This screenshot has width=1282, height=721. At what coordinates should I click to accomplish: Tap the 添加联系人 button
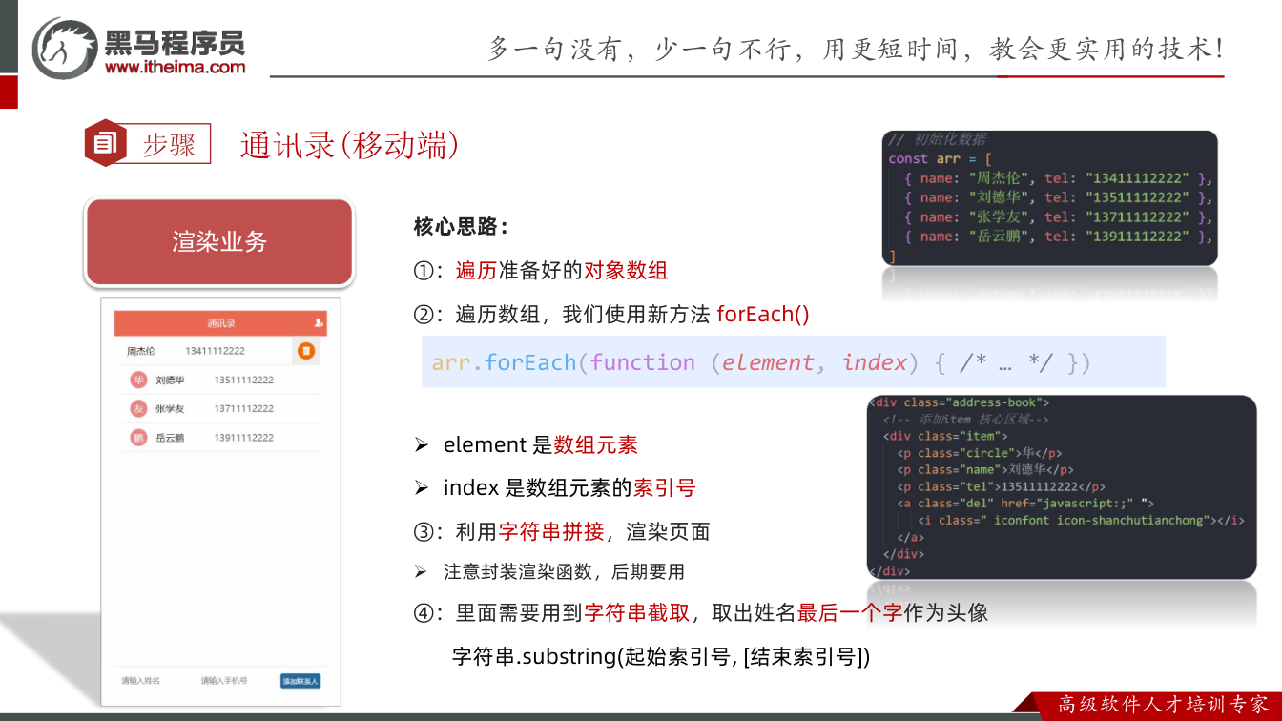click(x=300, y=681)
